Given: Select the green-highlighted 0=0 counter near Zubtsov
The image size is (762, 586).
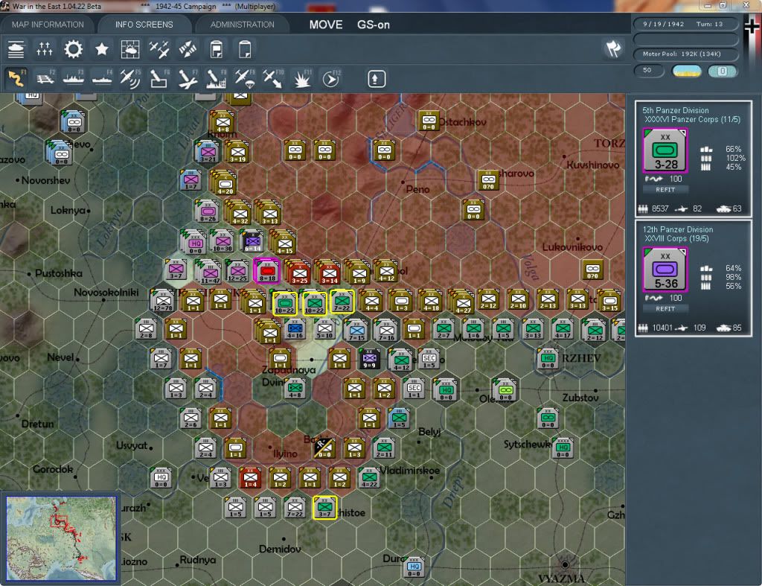Looking at the screenshot, I should [x=505, y=389].
